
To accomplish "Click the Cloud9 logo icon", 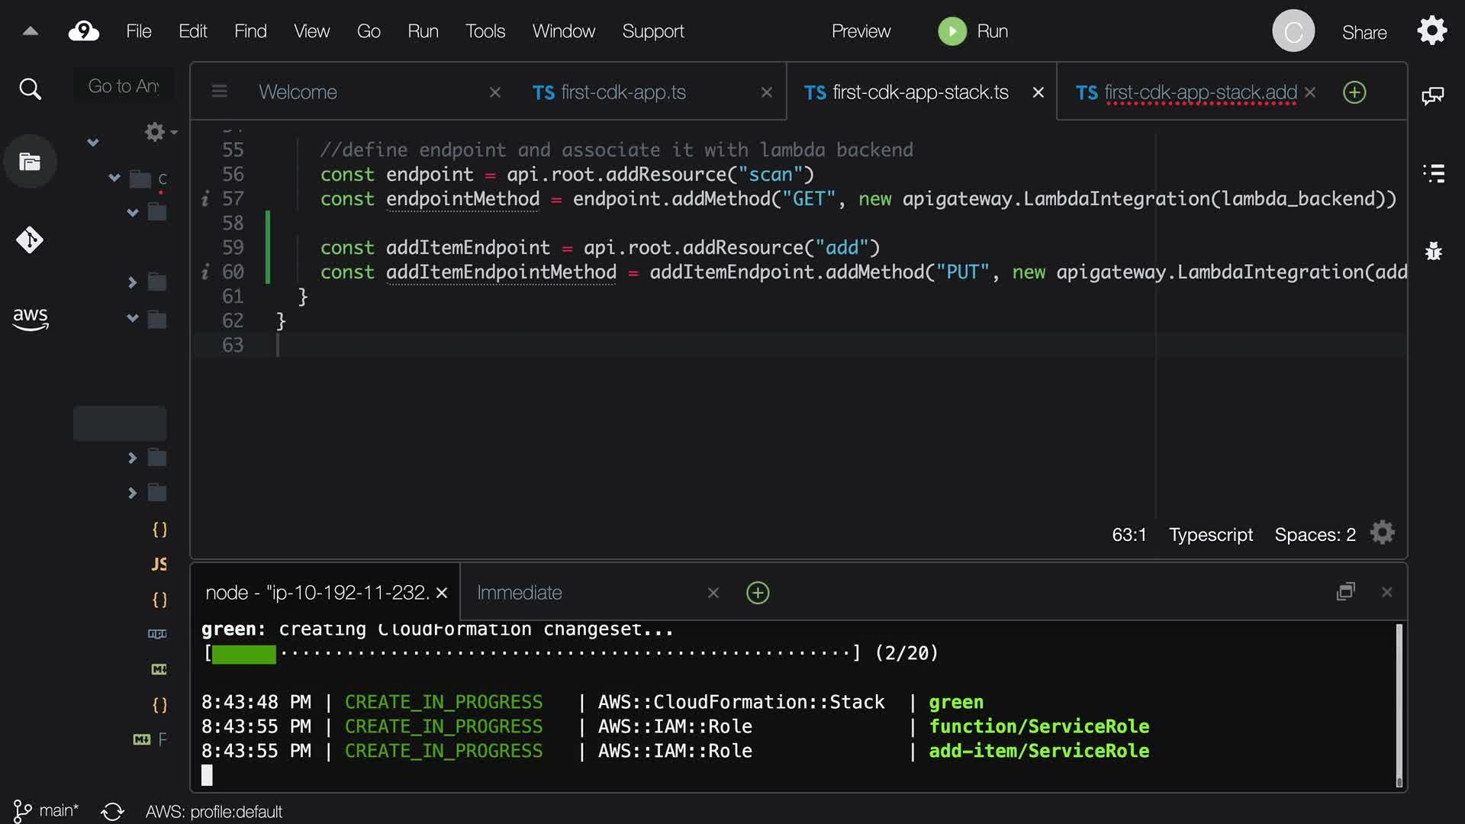I will pos(83,31).
